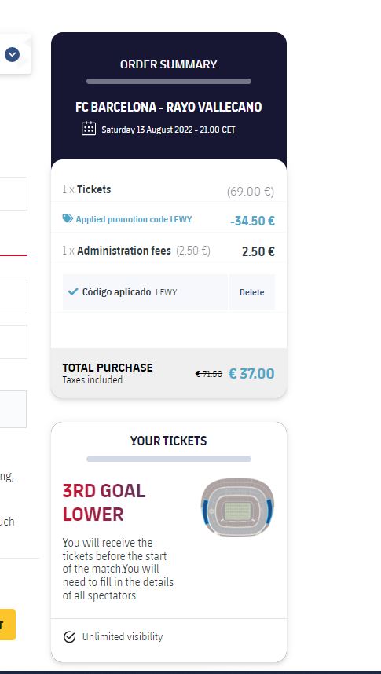Click the Unlimited visibility check icon
This screenshot has height=674, width=381.
[69, 637]
